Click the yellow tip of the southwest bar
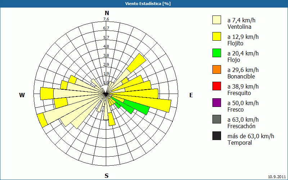The image size is (288, 180). coord(42,120)
